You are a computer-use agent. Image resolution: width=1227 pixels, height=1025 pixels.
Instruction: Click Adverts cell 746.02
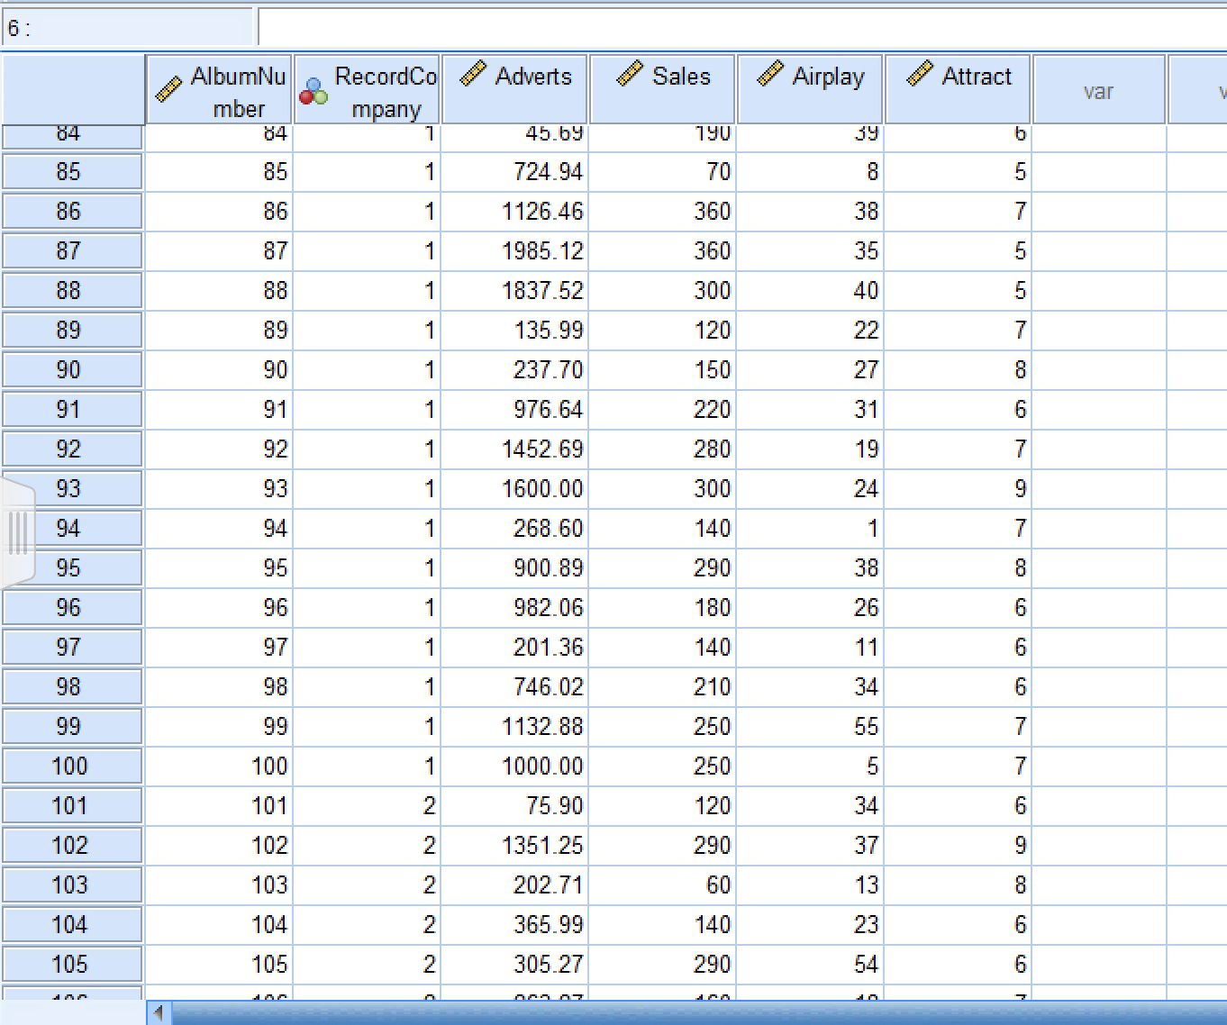pos(514,686)
